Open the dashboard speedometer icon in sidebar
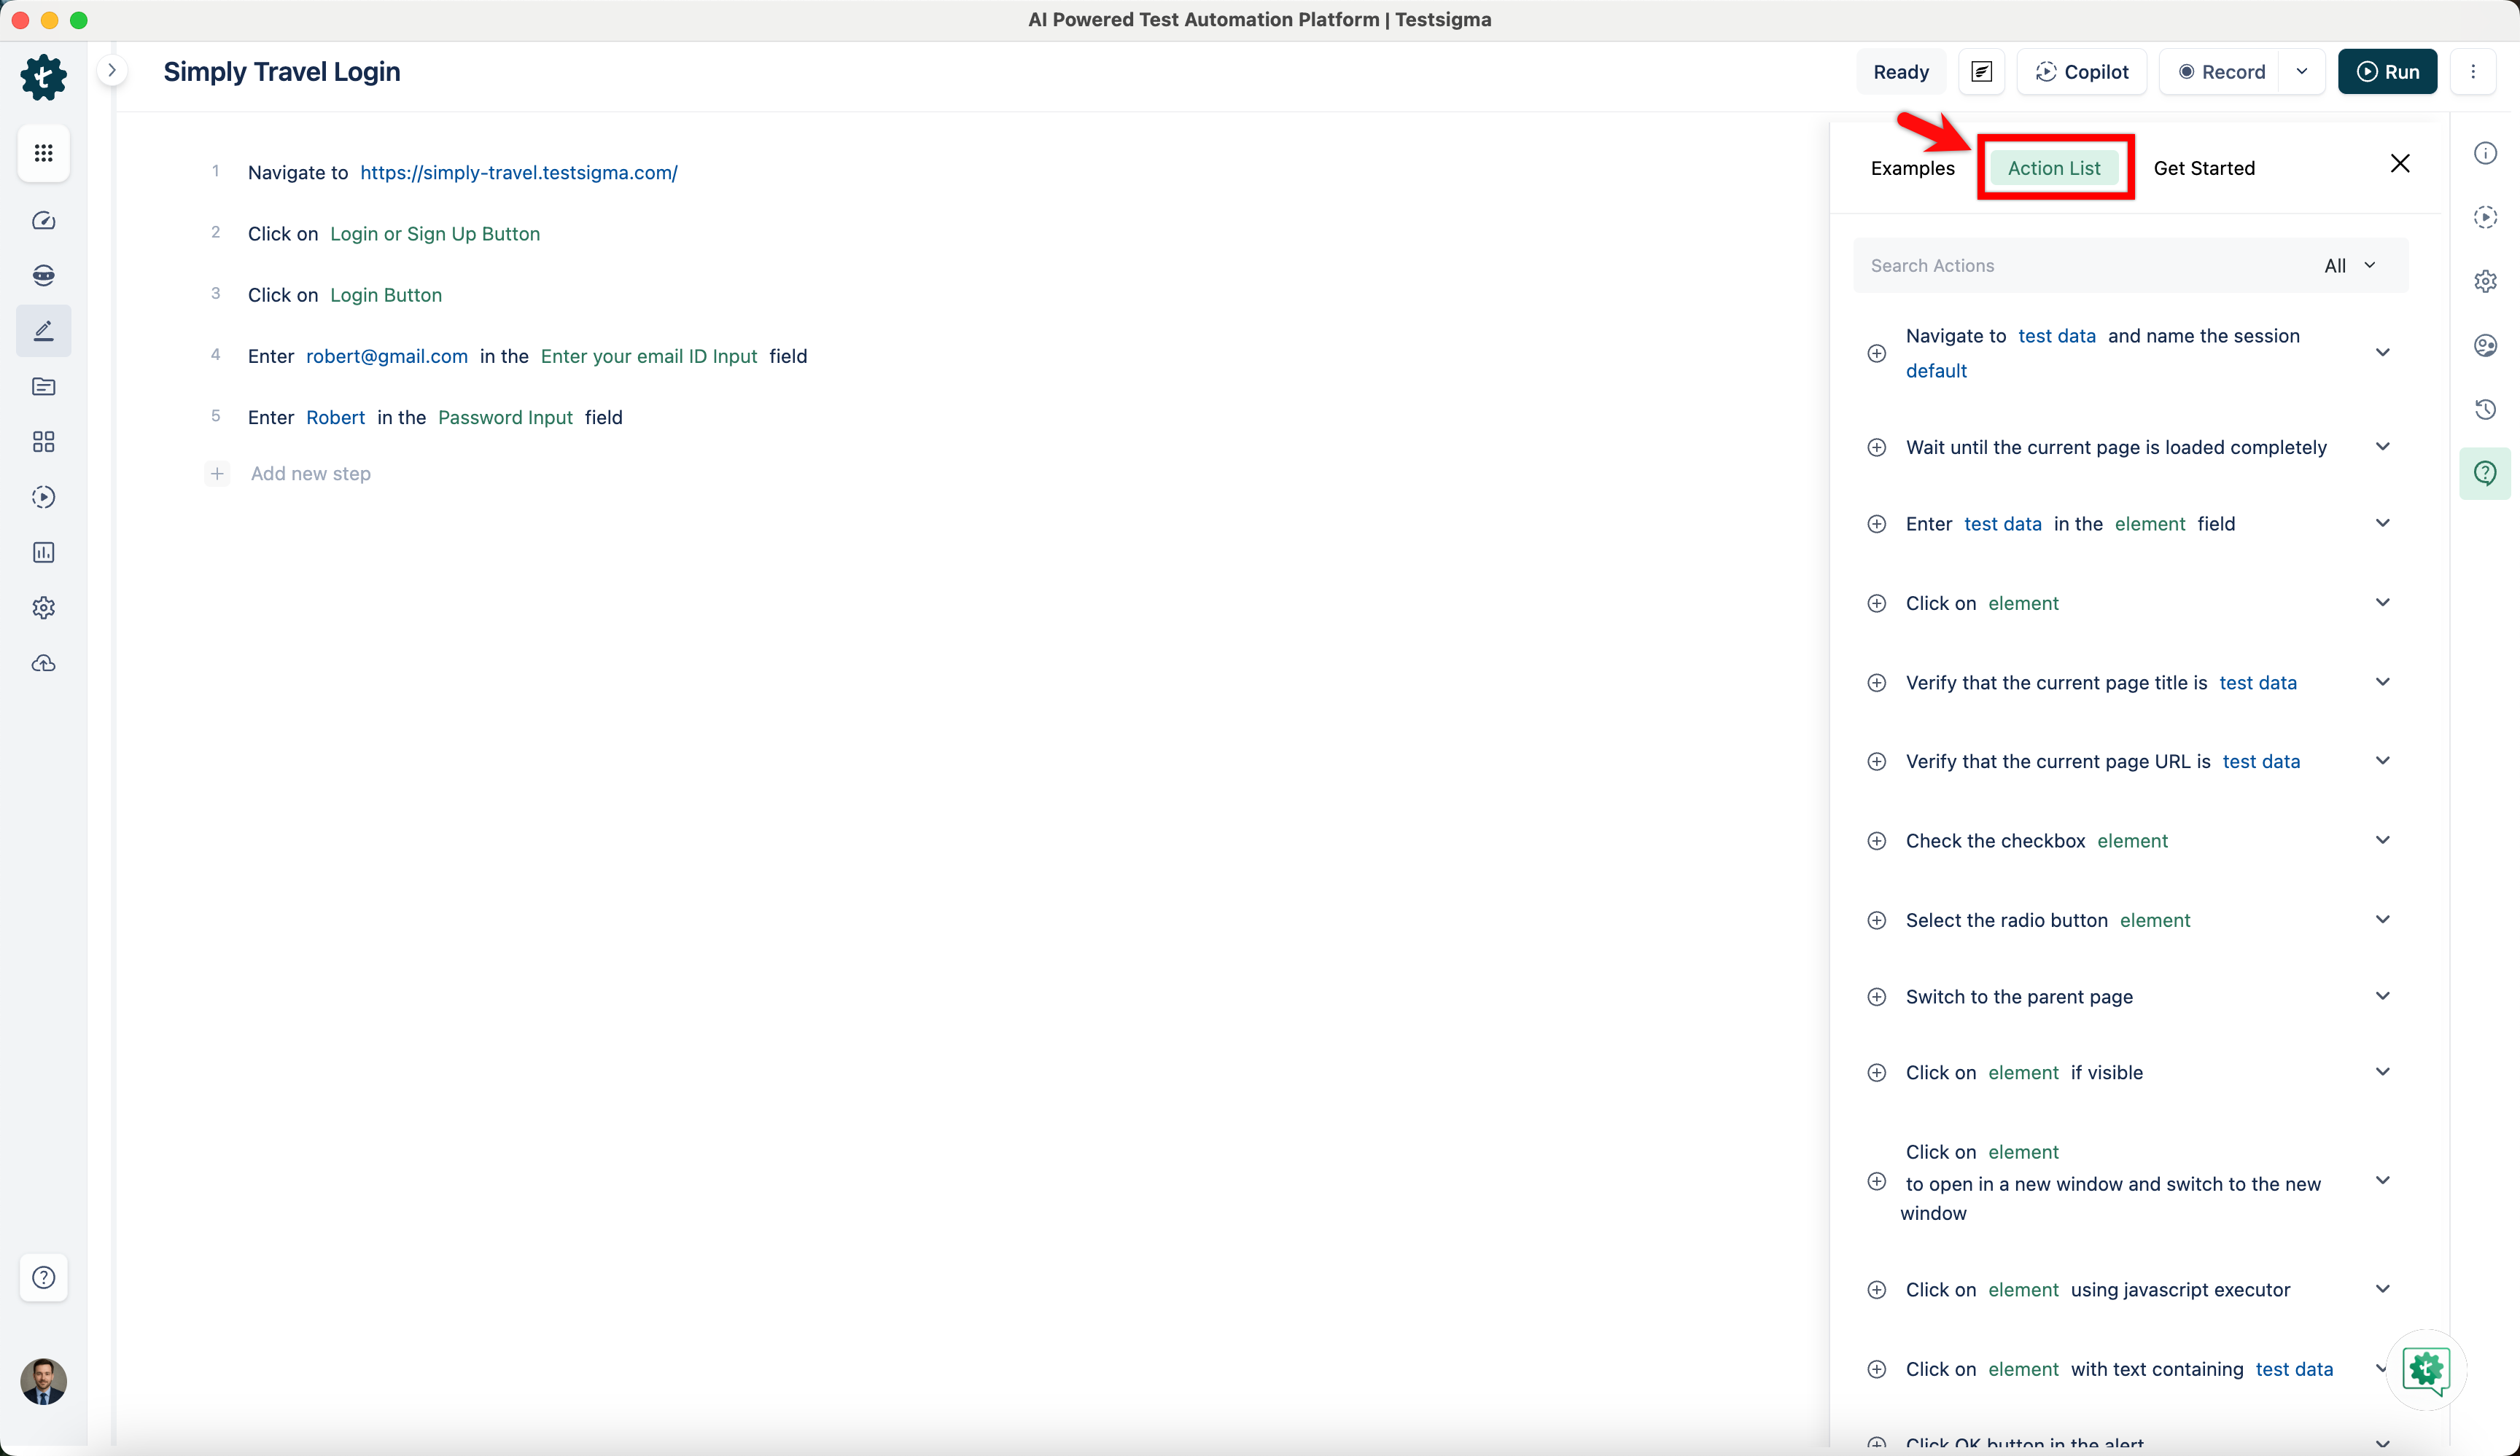Viewport: 2520px width, 1456px height. point(43,221)
